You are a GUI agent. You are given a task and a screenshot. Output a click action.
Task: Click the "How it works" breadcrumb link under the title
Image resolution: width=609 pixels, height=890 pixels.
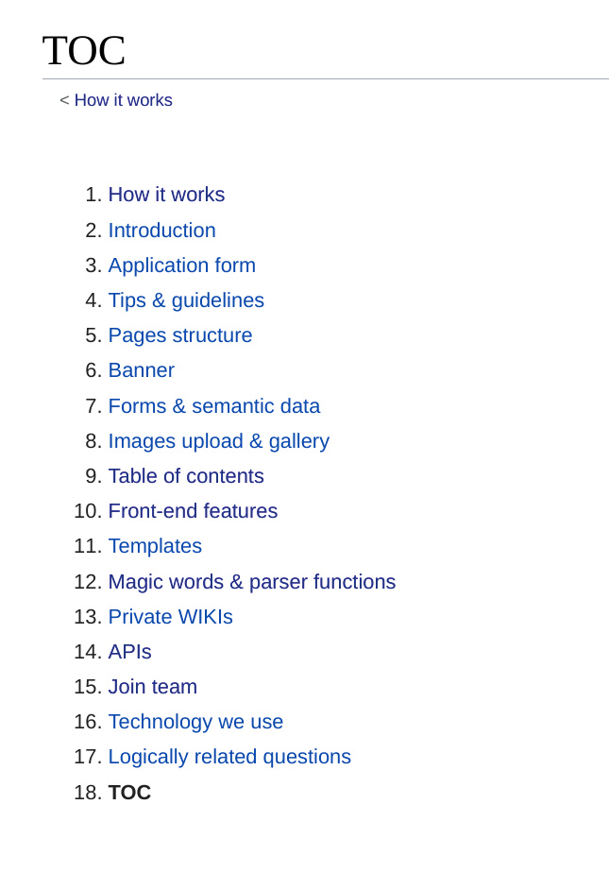(x=123, y=100)
